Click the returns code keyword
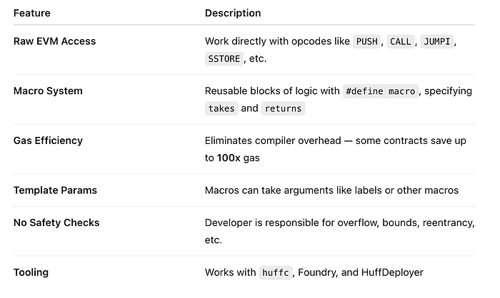 click(x=283, y=108)
